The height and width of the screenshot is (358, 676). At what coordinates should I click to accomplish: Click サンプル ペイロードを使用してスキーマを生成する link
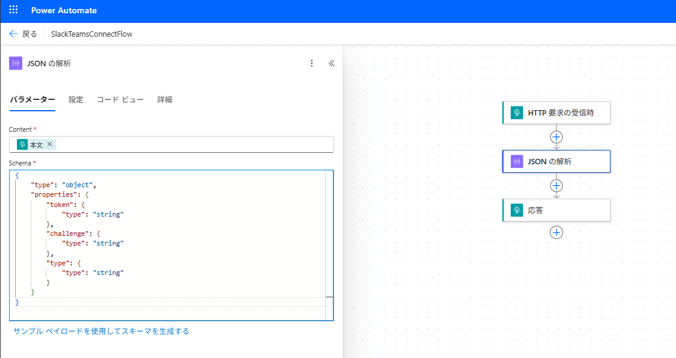click(101, 331)
